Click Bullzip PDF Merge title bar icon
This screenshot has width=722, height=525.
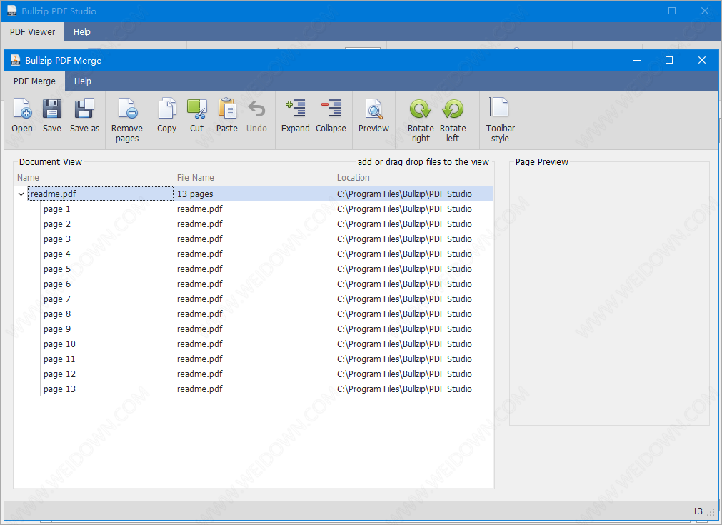(15, 60)
